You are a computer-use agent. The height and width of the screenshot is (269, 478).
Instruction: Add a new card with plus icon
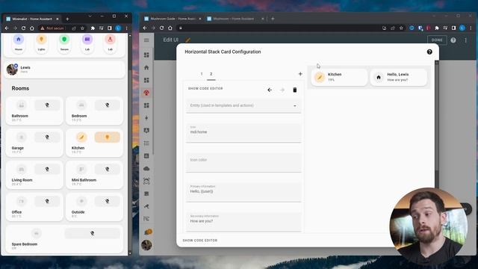point(300,74)
